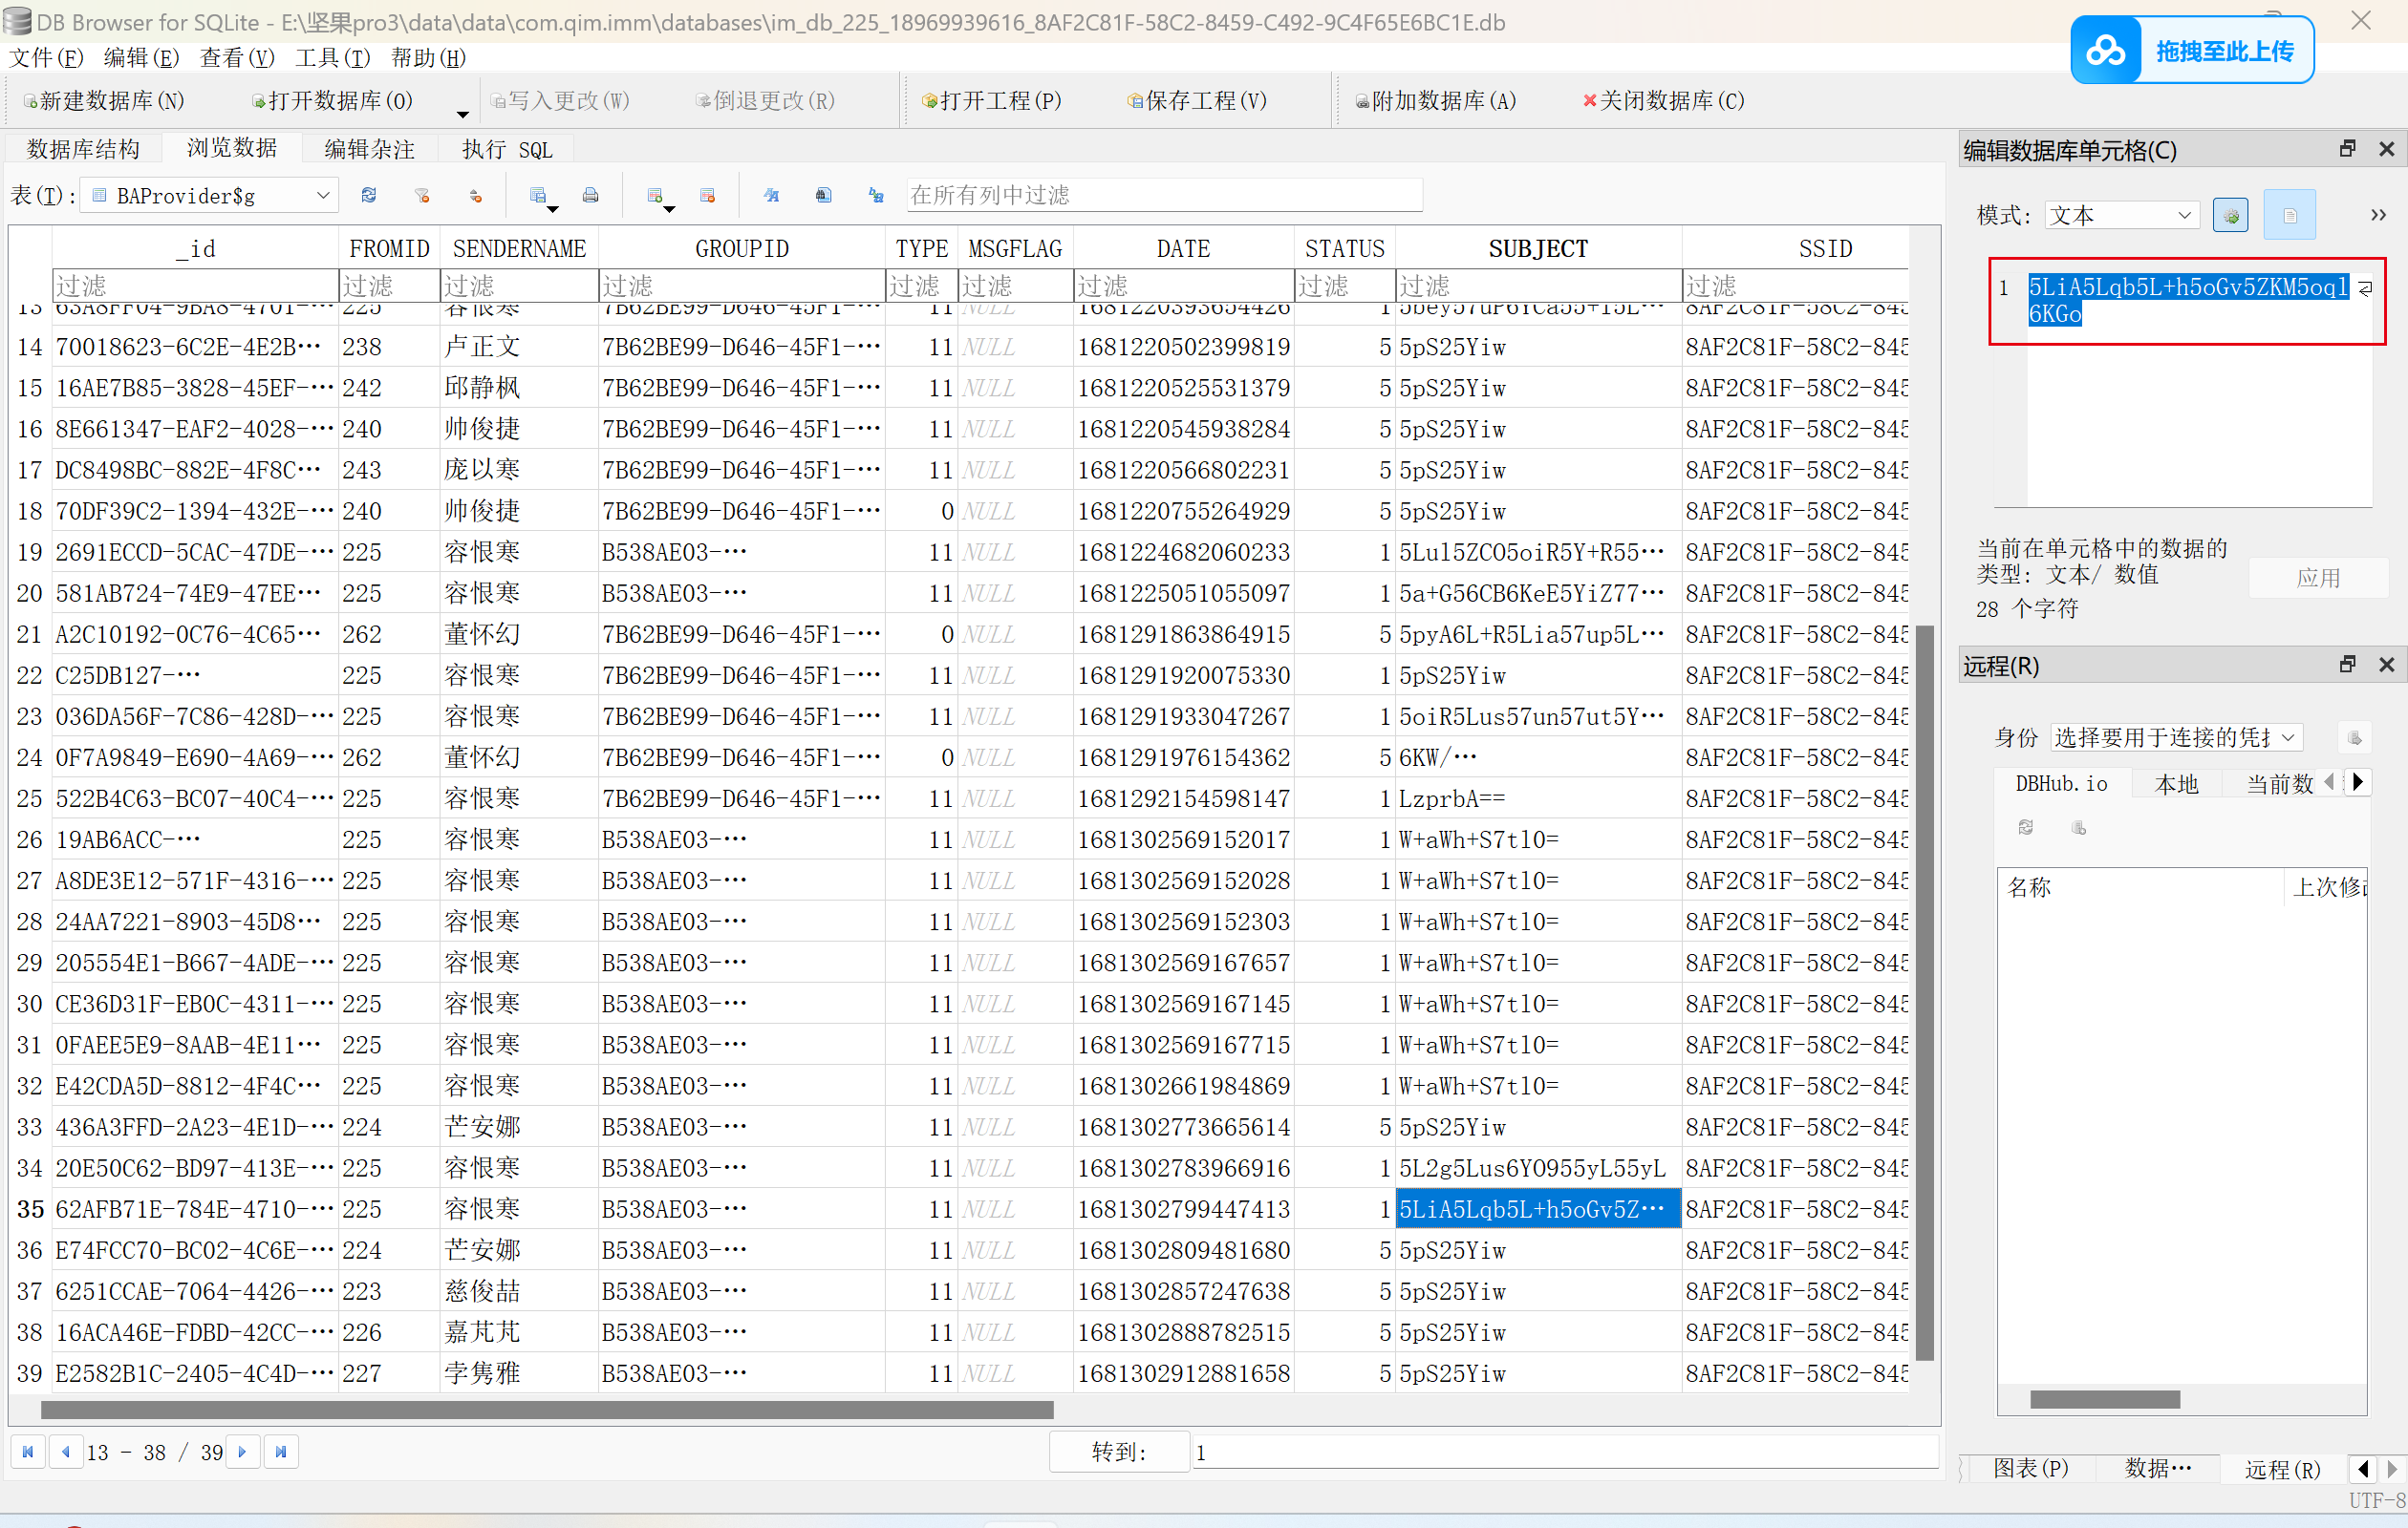Click the clear all filters icon
2408x1528 pixels.
coord(422,195)
